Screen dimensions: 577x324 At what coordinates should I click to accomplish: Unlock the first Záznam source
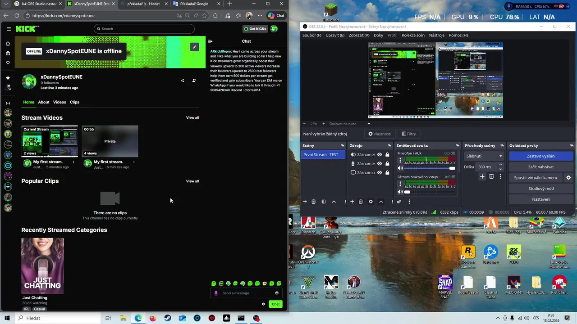pyautogui.click(x=387, y=155)
